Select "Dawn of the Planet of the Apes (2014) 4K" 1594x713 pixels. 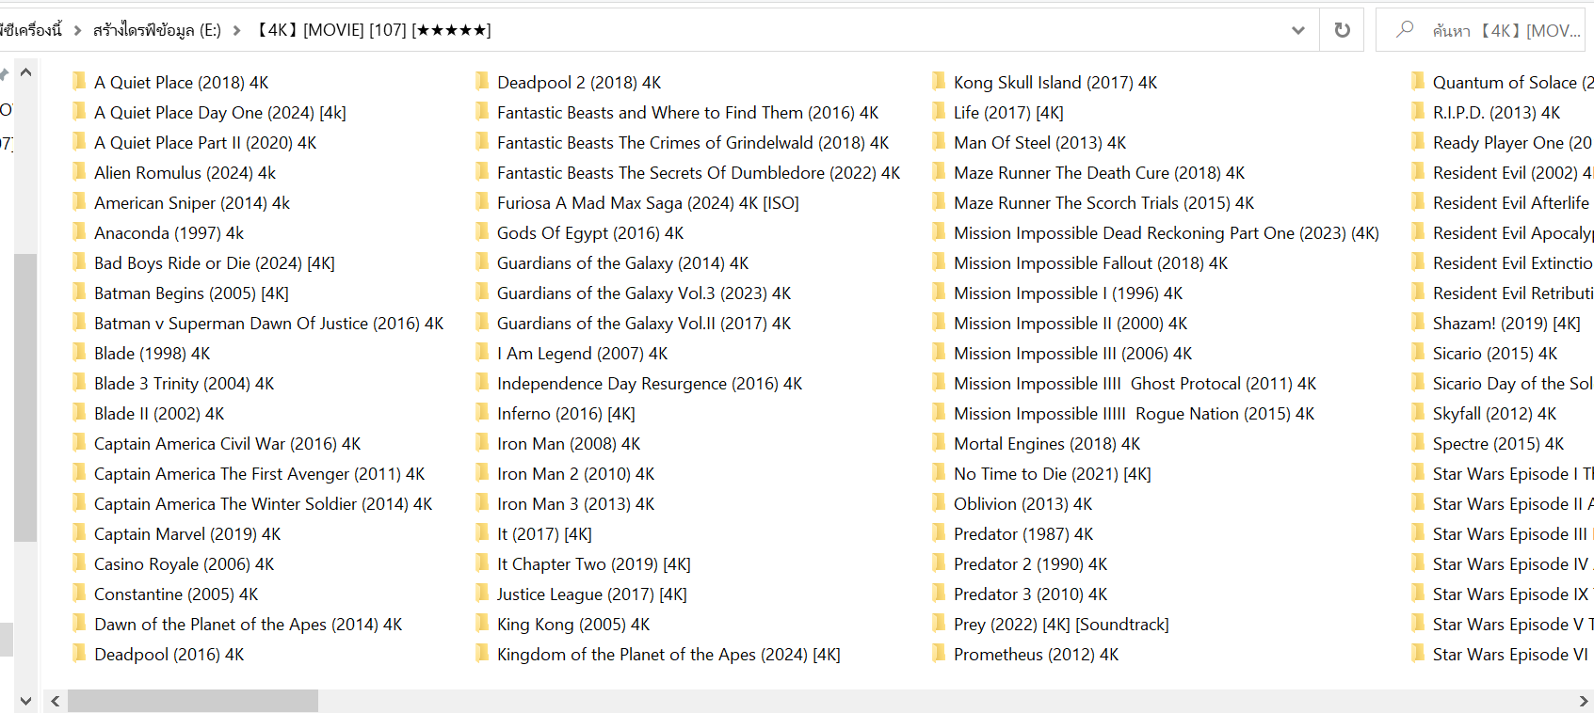[249, 625]
